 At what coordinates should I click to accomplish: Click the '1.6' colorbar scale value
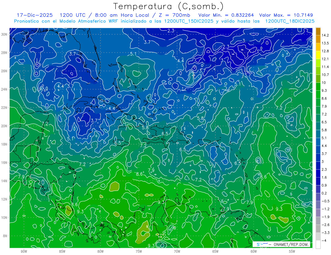(x=324, y=177)
